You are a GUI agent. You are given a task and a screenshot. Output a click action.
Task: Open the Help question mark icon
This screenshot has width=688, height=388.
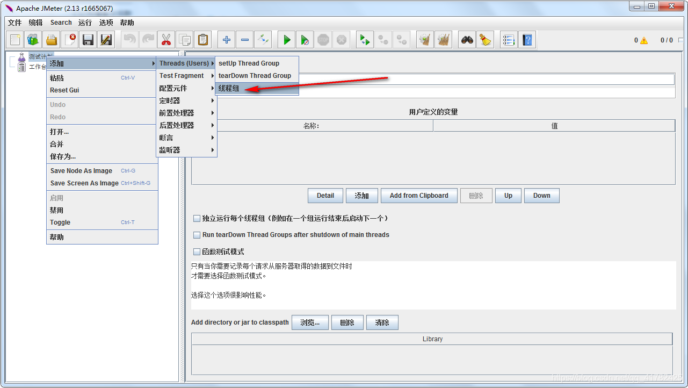[x=527, y=40]
